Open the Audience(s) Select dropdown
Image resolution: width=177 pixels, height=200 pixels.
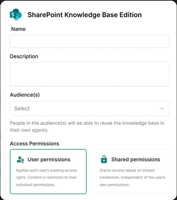(90, 109)
